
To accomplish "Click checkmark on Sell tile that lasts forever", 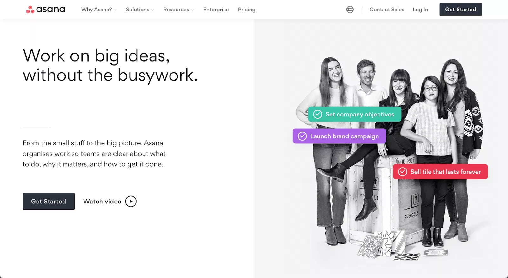I will [x=403, y=172].
